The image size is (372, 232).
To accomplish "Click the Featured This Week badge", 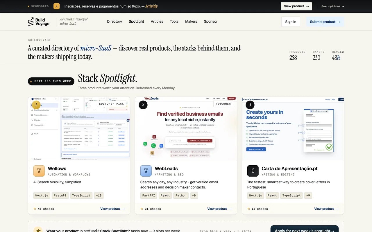I will (51, 81).
